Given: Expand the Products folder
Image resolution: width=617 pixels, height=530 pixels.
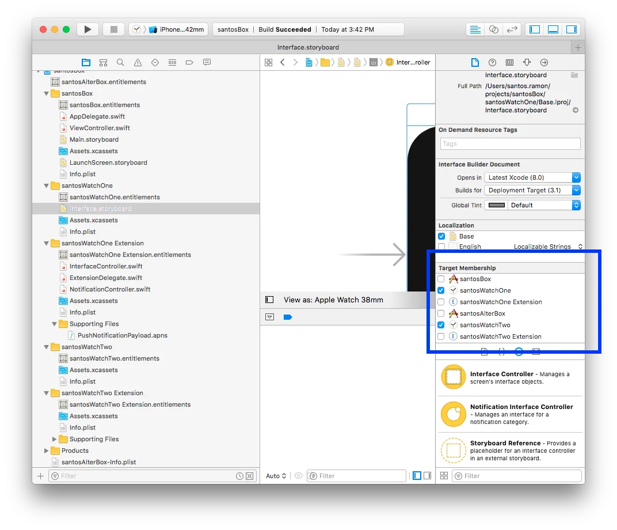Looking at the screenshot, I should click(46, 450).
